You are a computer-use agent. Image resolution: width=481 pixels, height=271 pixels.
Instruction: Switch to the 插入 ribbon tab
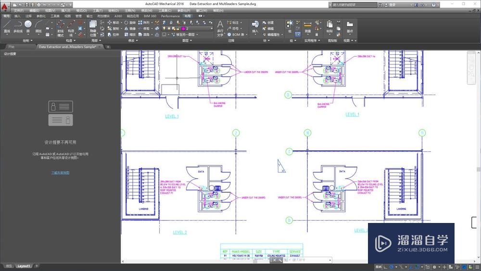[x=17, y=16]
